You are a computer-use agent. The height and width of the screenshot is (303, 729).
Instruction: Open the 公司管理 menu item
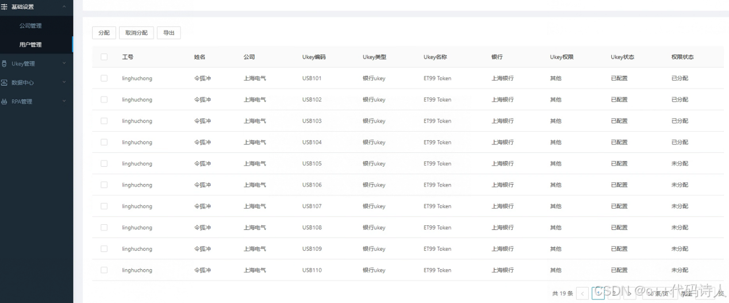(x=30, y=26)
